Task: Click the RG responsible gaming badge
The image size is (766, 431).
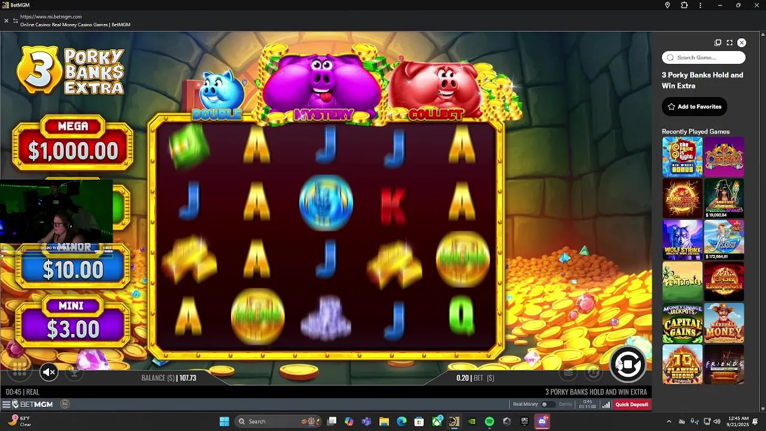Action: [65, 405]
